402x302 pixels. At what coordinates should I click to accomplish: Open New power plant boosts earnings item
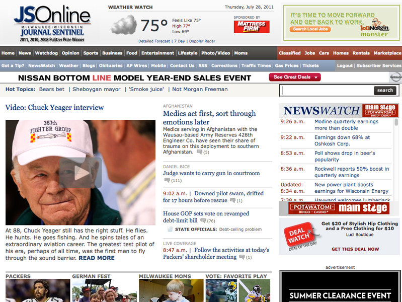[x=352, y=188]
